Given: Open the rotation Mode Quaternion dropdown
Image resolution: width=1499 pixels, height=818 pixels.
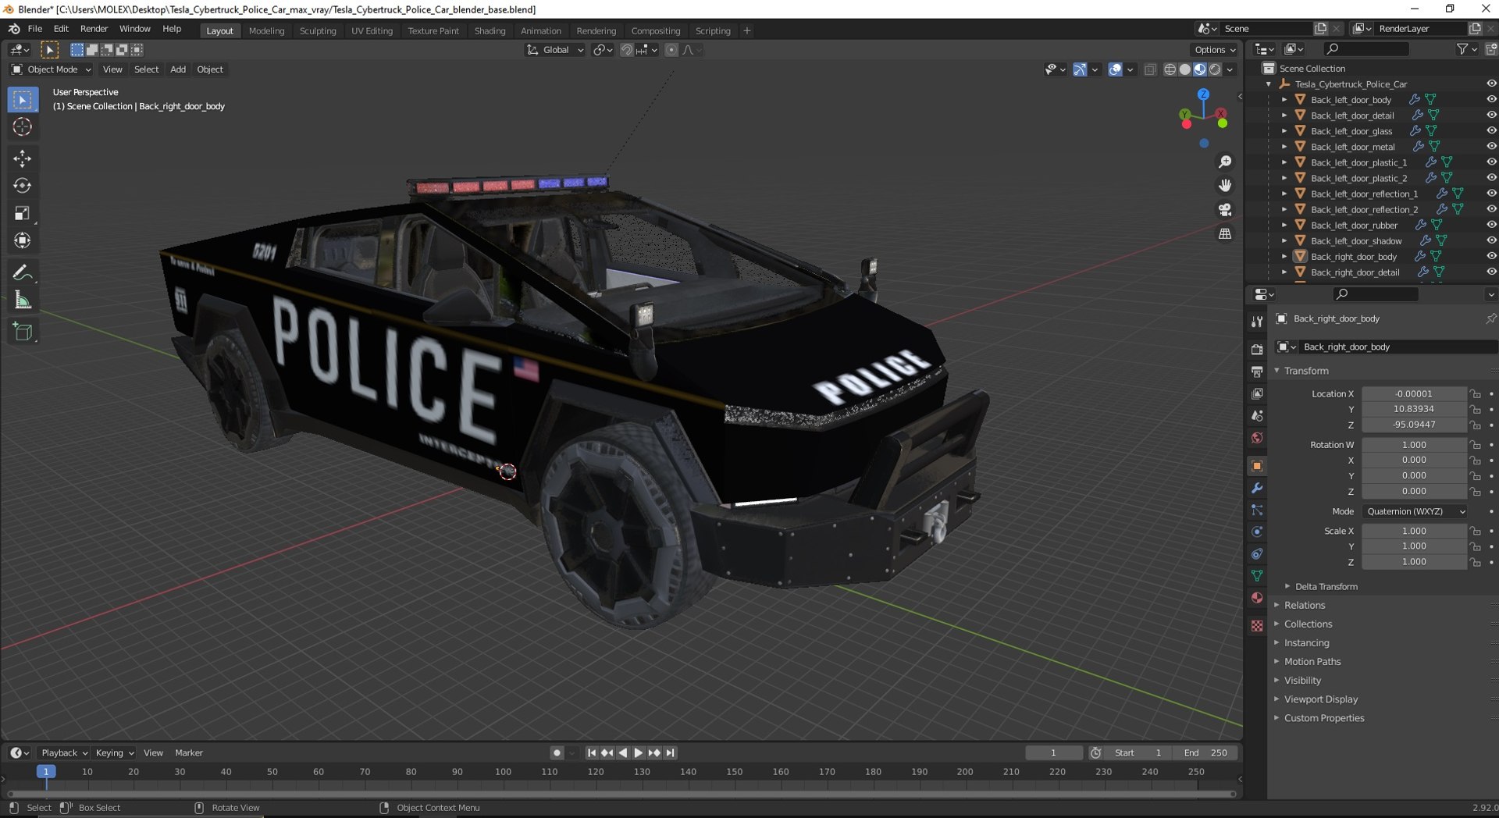Looking at the screenshot, I should [x=1415, y=511].
